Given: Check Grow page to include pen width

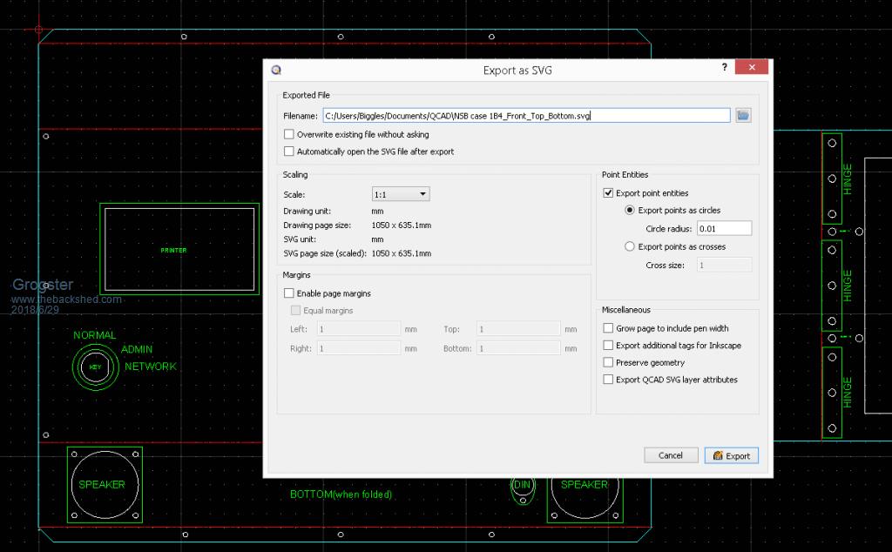Looking at the screenshot, I should point(608,328).
